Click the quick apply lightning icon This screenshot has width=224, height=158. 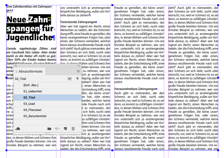pyautogui.click(x=78, y=79)
